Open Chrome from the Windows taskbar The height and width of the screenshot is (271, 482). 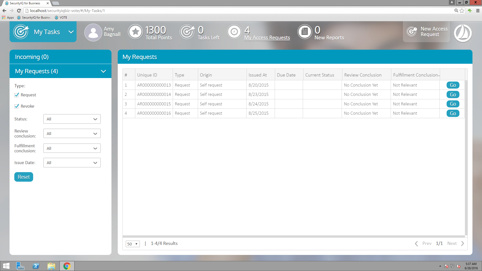pos(67,266)
